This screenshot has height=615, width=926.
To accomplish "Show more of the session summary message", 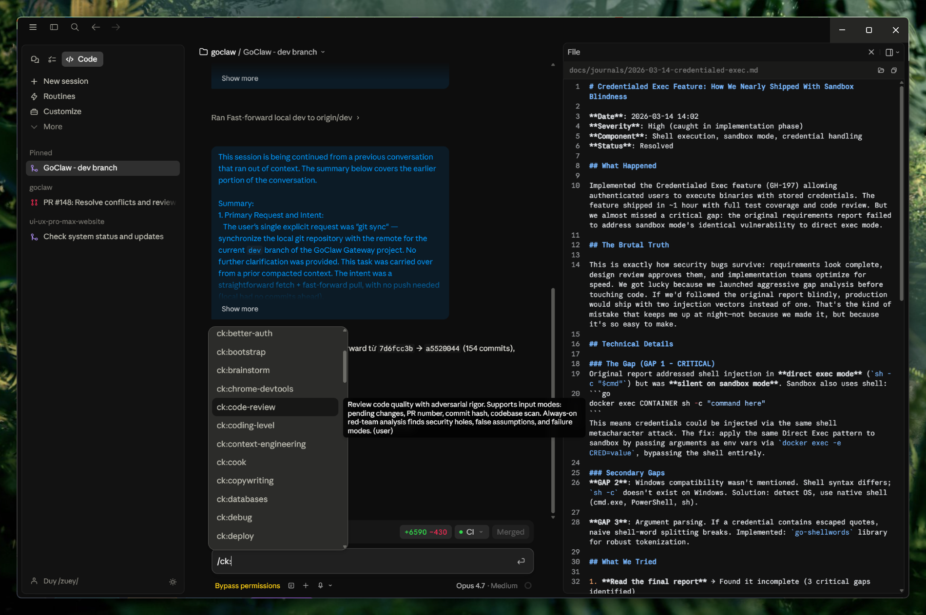I will pos(240,309).
